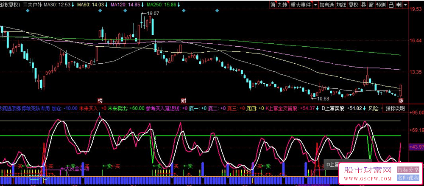Click the 10.68 low price label
Viewport: 424px width, 186px height.
point(324,98)
